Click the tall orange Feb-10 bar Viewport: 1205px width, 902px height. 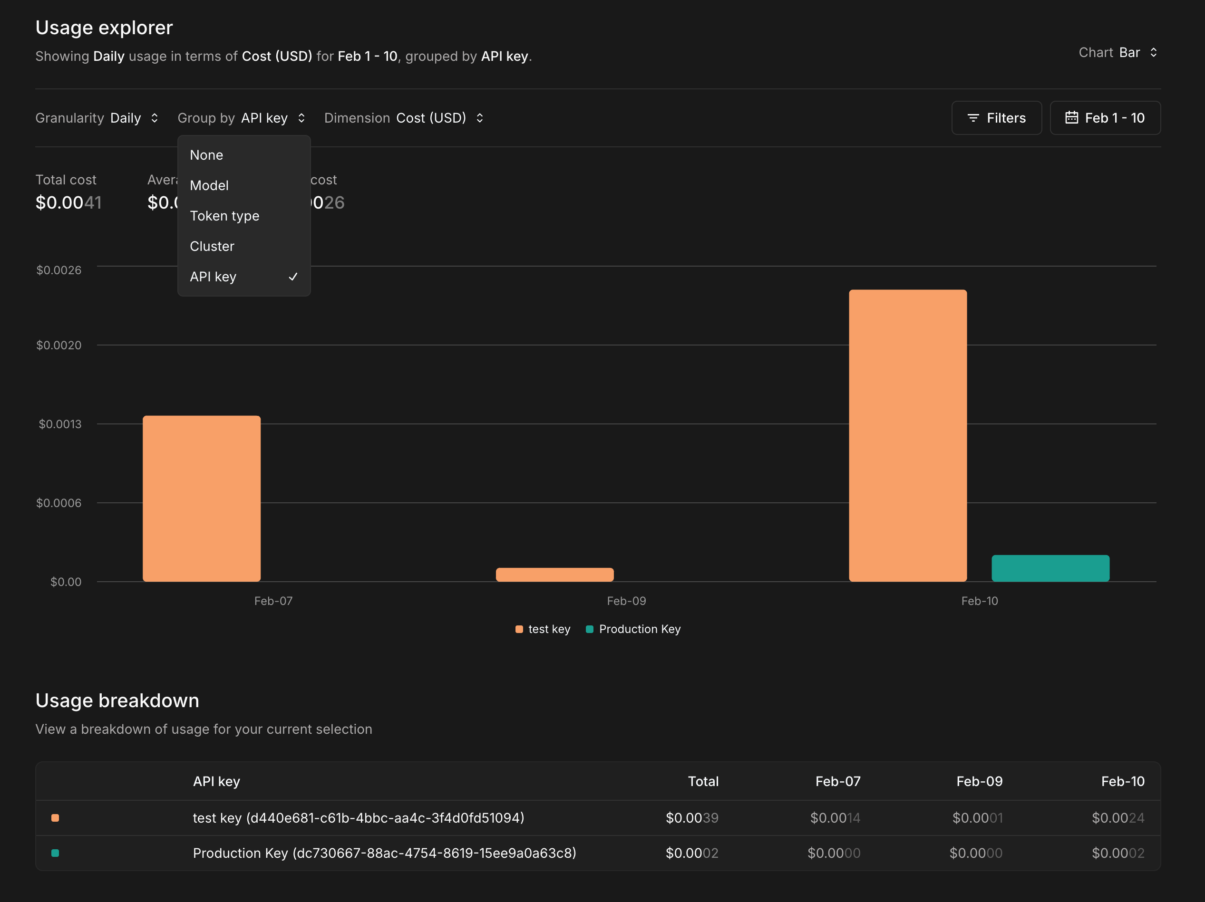908,435
